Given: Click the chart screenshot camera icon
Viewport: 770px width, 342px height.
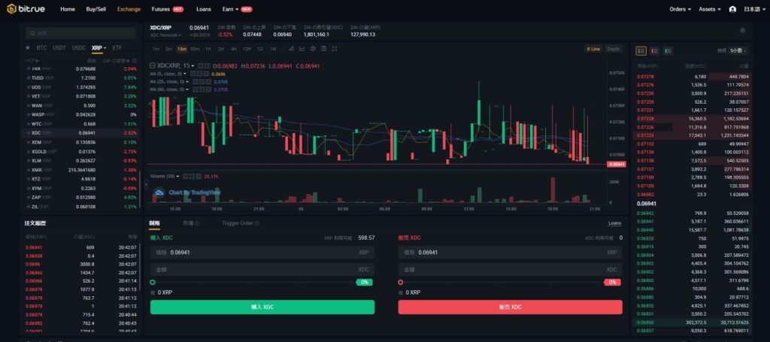Looking at the screenshot, I should coord(323,49).
